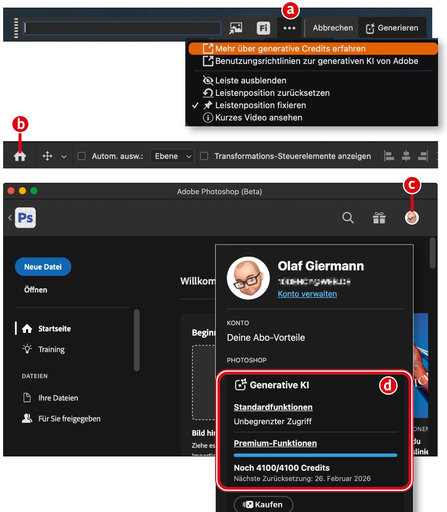This screenshot has width=447, height=512.
Task: Click the back chevron beside the Ps logo
Action: pos(10,217)
